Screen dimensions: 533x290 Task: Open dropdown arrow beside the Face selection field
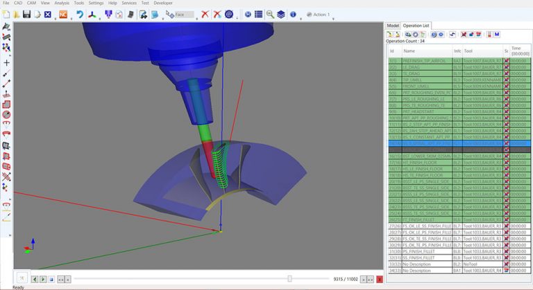pyautogui.click(x=197, y=19)
